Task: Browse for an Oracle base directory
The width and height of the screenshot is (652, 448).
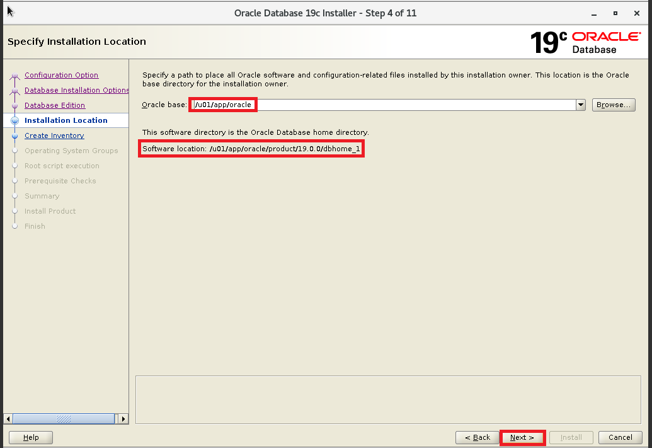Action: click(x=614, y=105)
